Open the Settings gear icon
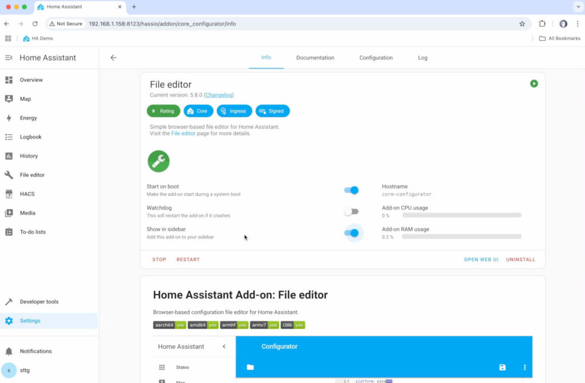The height and width of the screenshot is (383, 585). [9, 321]
